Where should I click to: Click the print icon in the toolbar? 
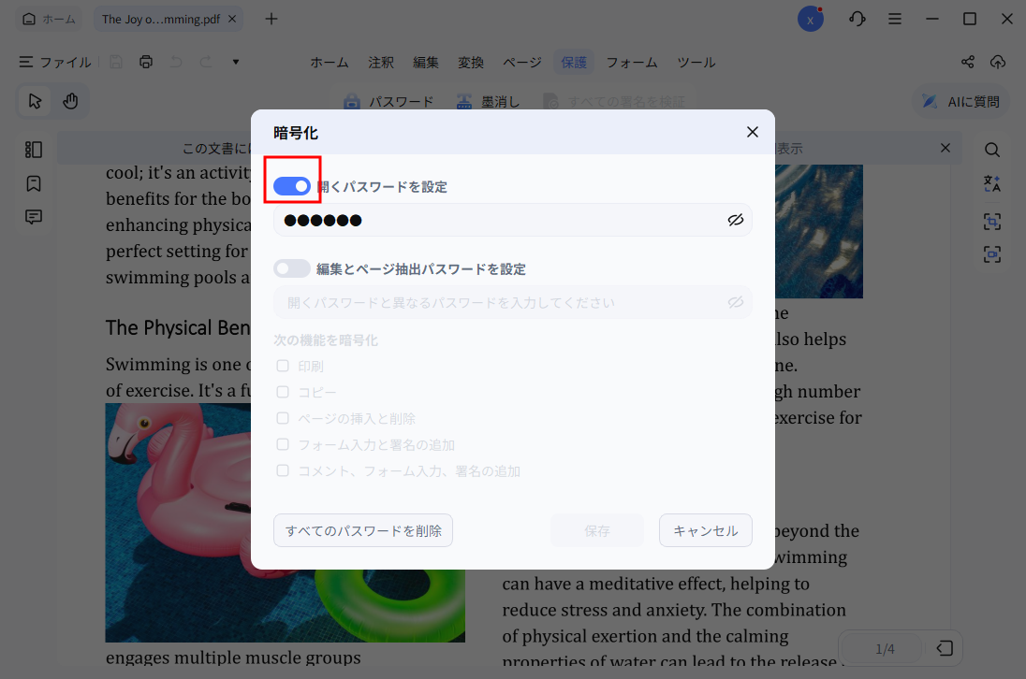coord(145,62)
